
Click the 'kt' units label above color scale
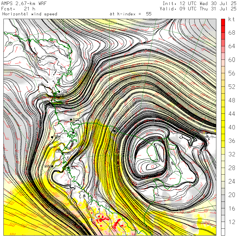pyautogui.click(x=232, y=19)
